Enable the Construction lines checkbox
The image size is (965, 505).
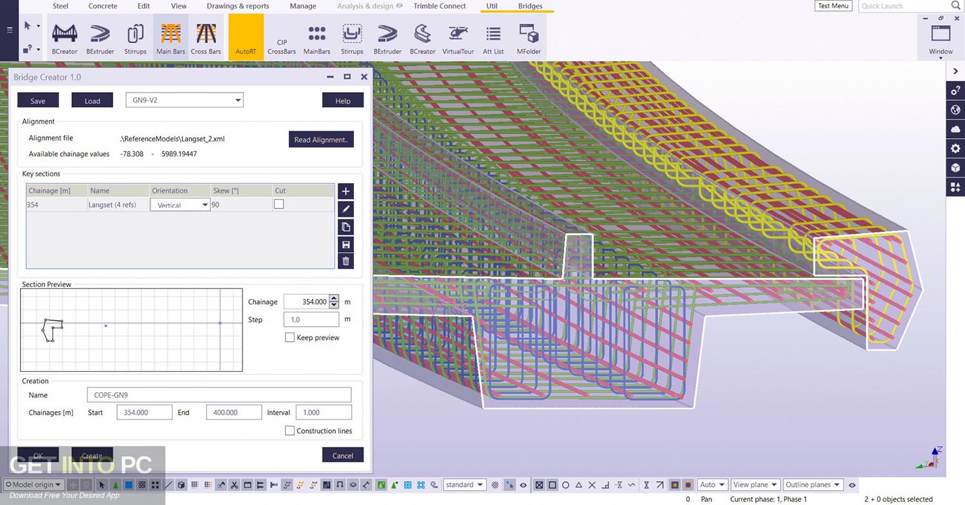tap(289, 430)
